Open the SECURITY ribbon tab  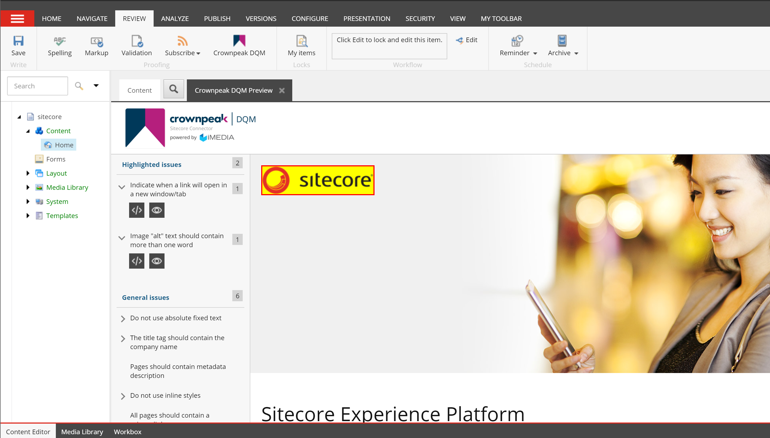tap(420, 19)
